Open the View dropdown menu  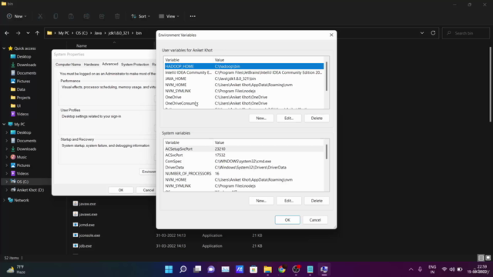(x=169, y=16)
